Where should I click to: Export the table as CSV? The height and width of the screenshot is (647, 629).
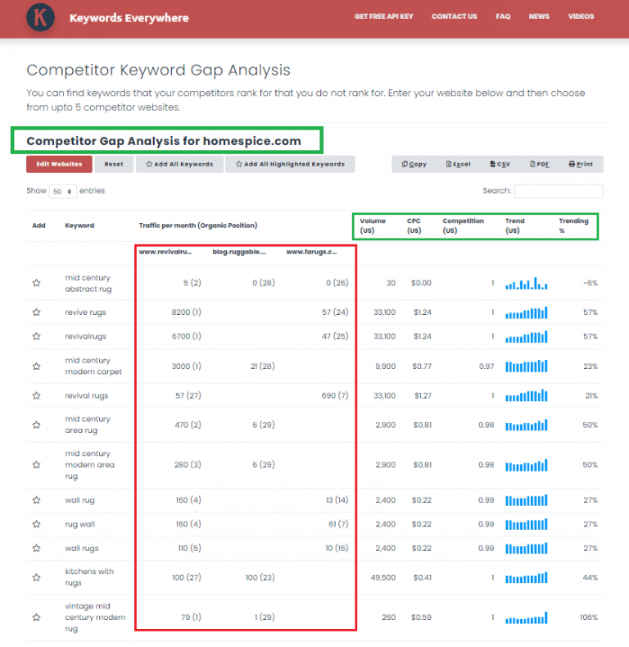(500, 164)
